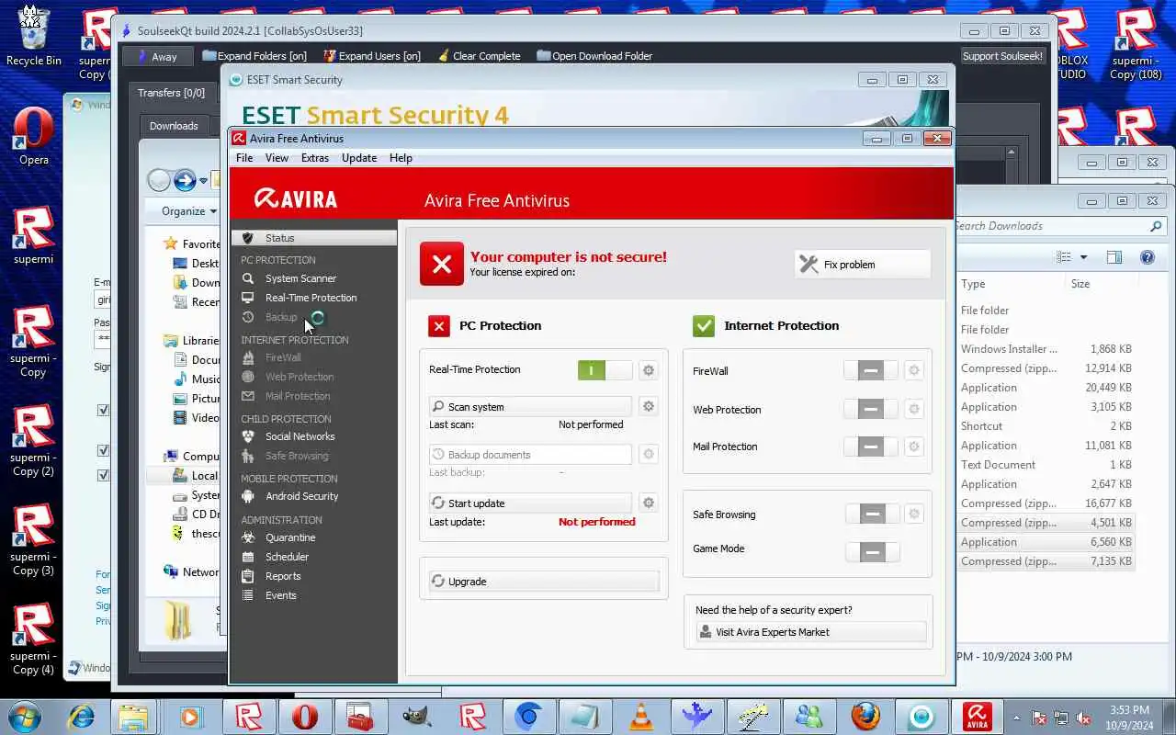Select Social Networks under Child Protection

[x=300, y=436]
